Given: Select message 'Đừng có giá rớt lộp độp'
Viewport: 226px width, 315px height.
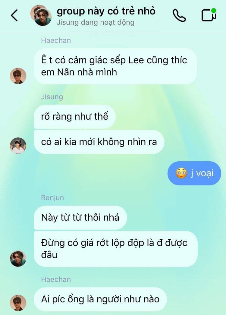Looking at the screenshot, I should [x=115, y=249].
